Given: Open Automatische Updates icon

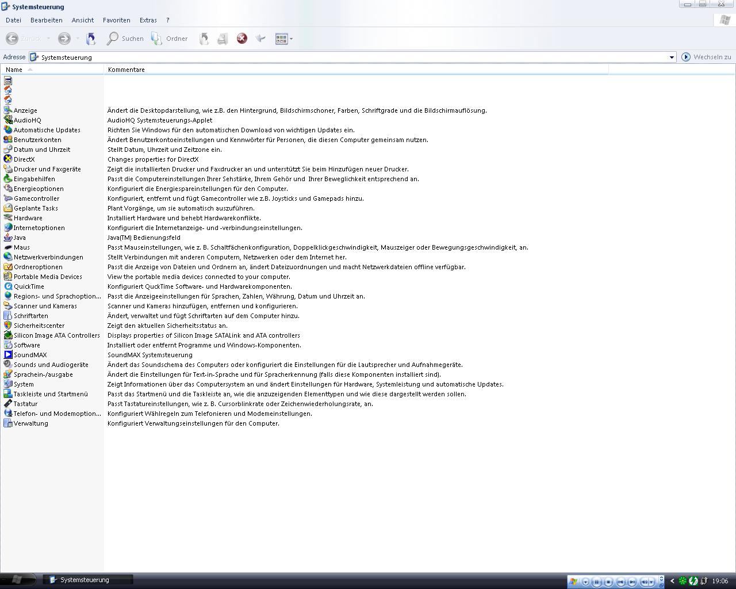Looking at the screenshot, I should click(x=8, y=130).
